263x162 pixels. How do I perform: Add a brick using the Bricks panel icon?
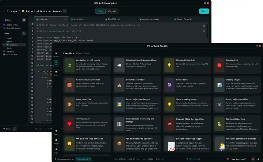point(24,20)
